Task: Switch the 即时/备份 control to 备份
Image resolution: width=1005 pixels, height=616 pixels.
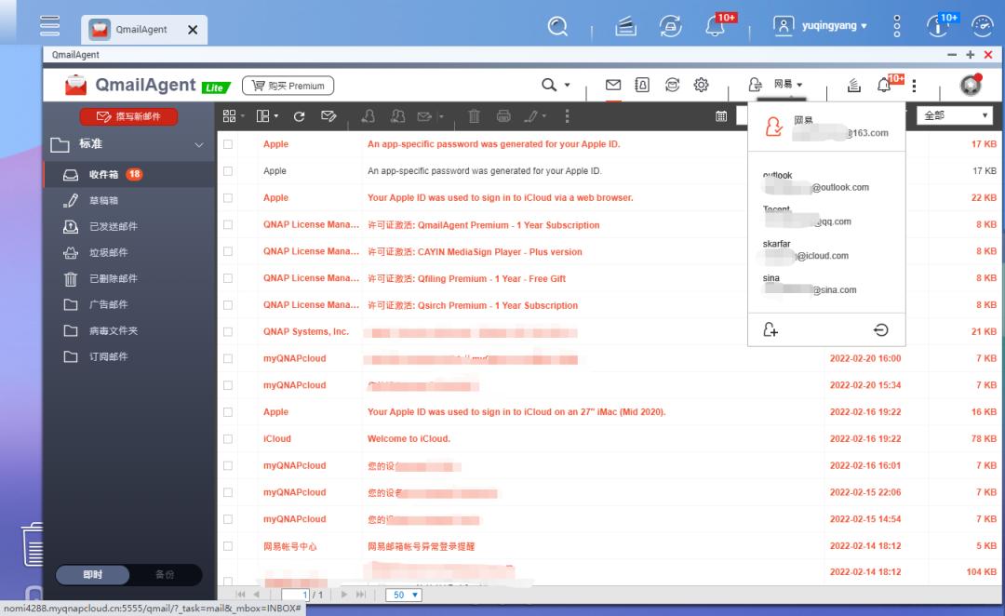Action: [x=166, y=575]
